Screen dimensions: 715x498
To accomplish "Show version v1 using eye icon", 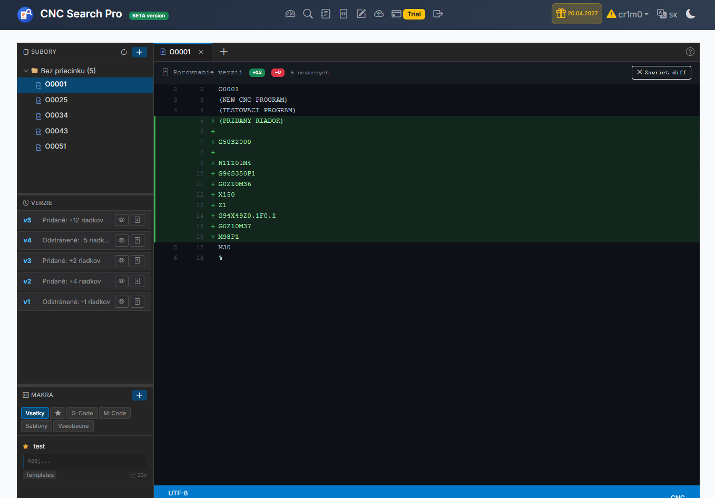I will (x=121, y=302).
